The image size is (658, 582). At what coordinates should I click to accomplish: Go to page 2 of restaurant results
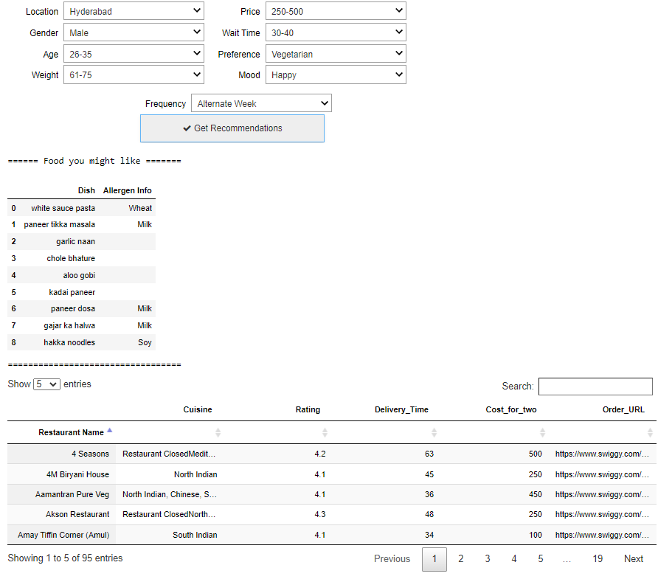click(x=461, y=559)
